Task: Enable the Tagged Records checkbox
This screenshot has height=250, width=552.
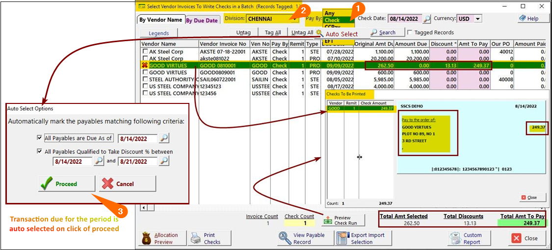Action: 410,33
